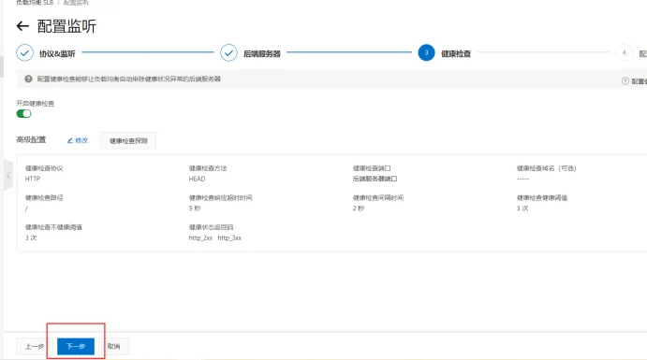Click the 修改 link in 高级配置
Screen dimensions: 647x360
point(81,140)
